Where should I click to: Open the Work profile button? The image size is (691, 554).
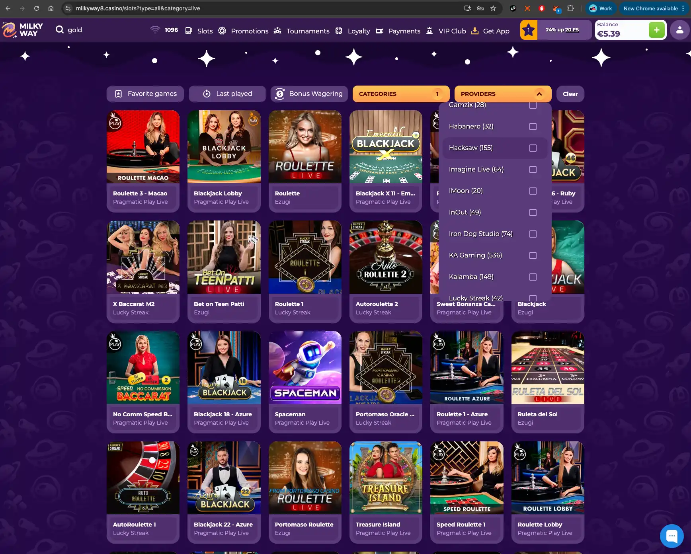(600, 8)
